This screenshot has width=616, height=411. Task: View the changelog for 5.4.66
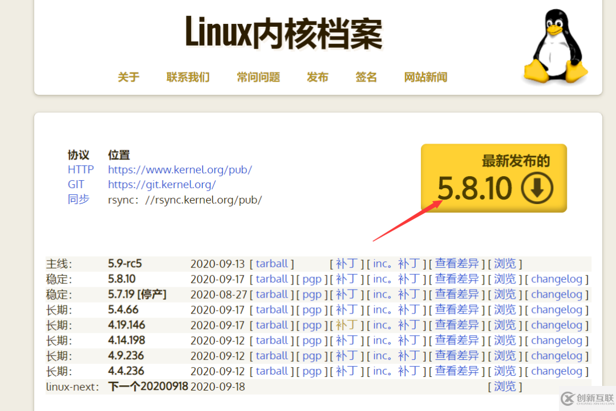557,310
